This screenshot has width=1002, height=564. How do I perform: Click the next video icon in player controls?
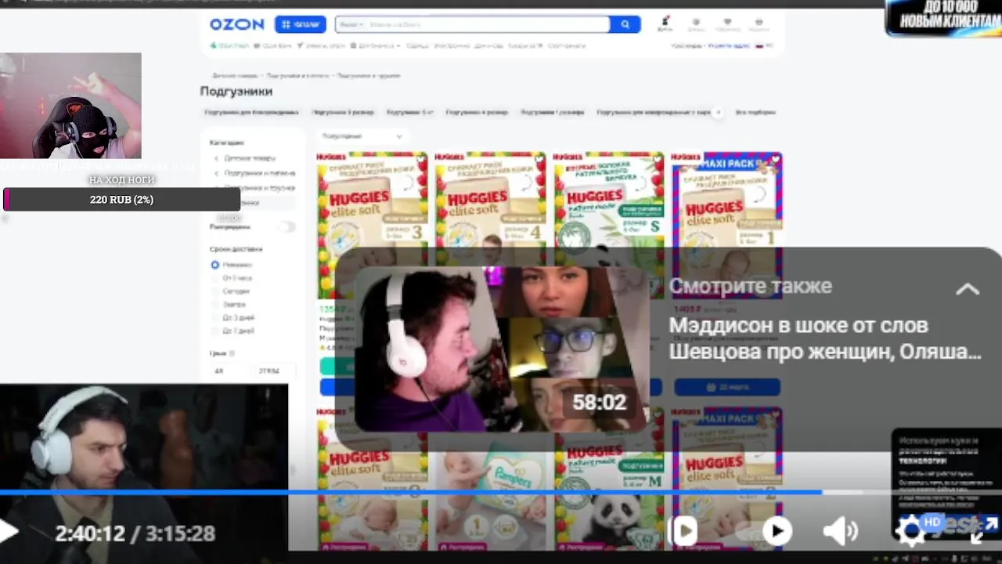[684, 531]
